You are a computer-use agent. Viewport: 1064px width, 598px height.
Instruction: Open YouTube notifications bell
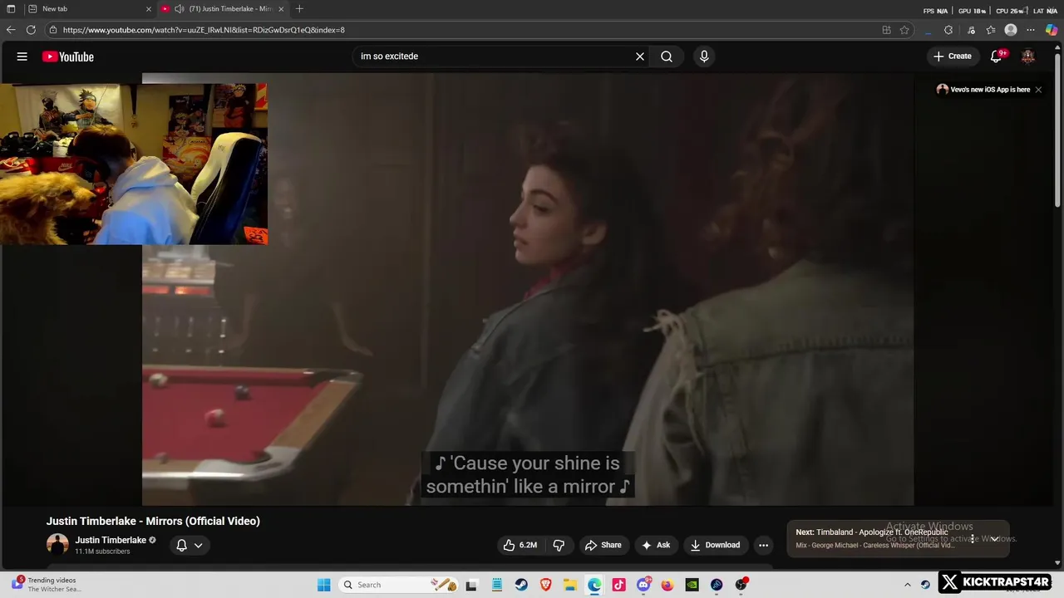pos(997,56)
